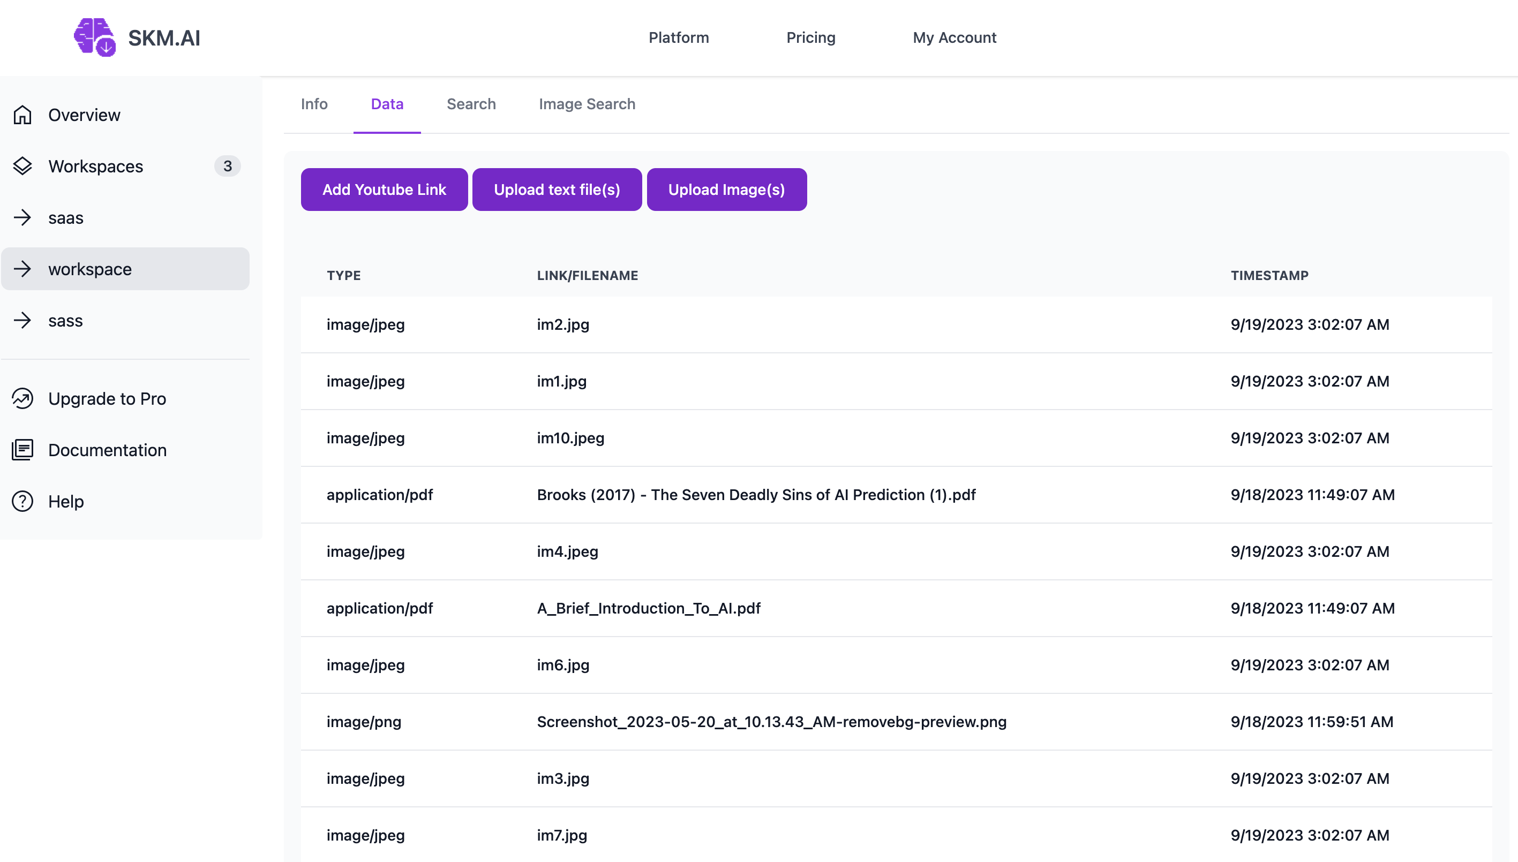1518x862 pixels.
Task: Open My Account in top navigation
Action: (954, 38)
